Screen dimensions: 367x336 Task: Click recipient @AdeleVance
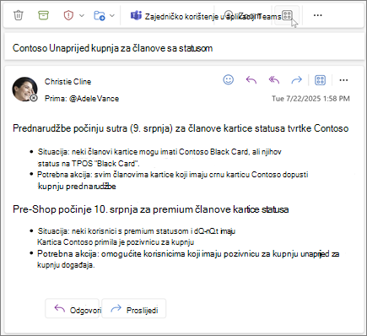point(94,99)
